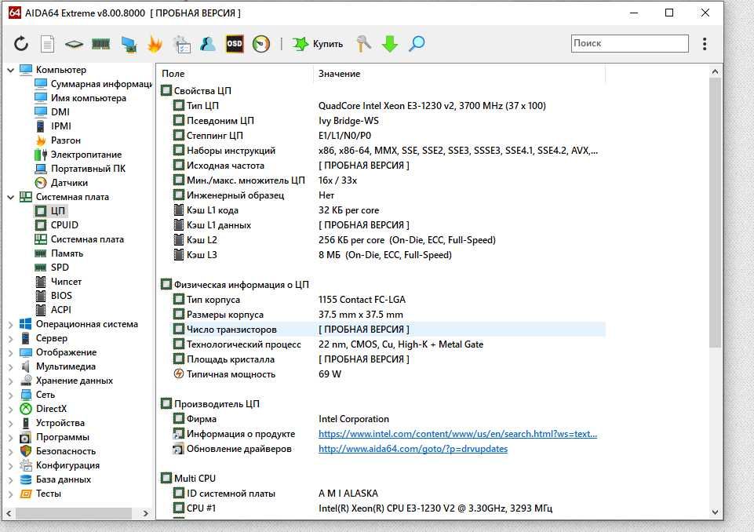Open the BIOS tree item

tap(53, 295)
